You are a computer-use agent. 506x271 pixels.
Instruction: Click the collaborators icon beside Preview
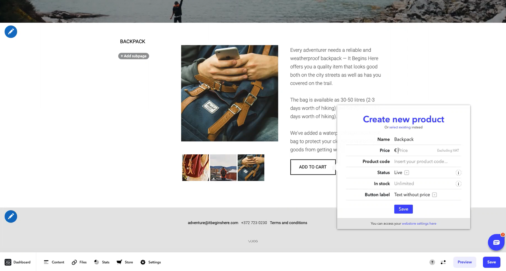click(443, 262)
